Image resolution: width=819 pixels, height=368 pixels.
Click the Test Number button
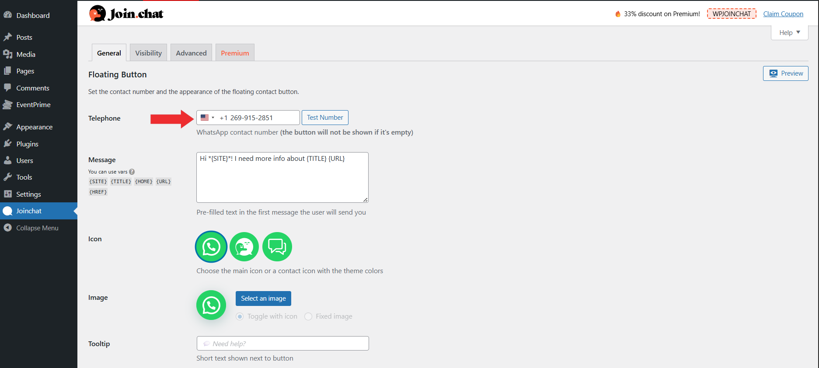pyautogui.click(x=325, y=118)
